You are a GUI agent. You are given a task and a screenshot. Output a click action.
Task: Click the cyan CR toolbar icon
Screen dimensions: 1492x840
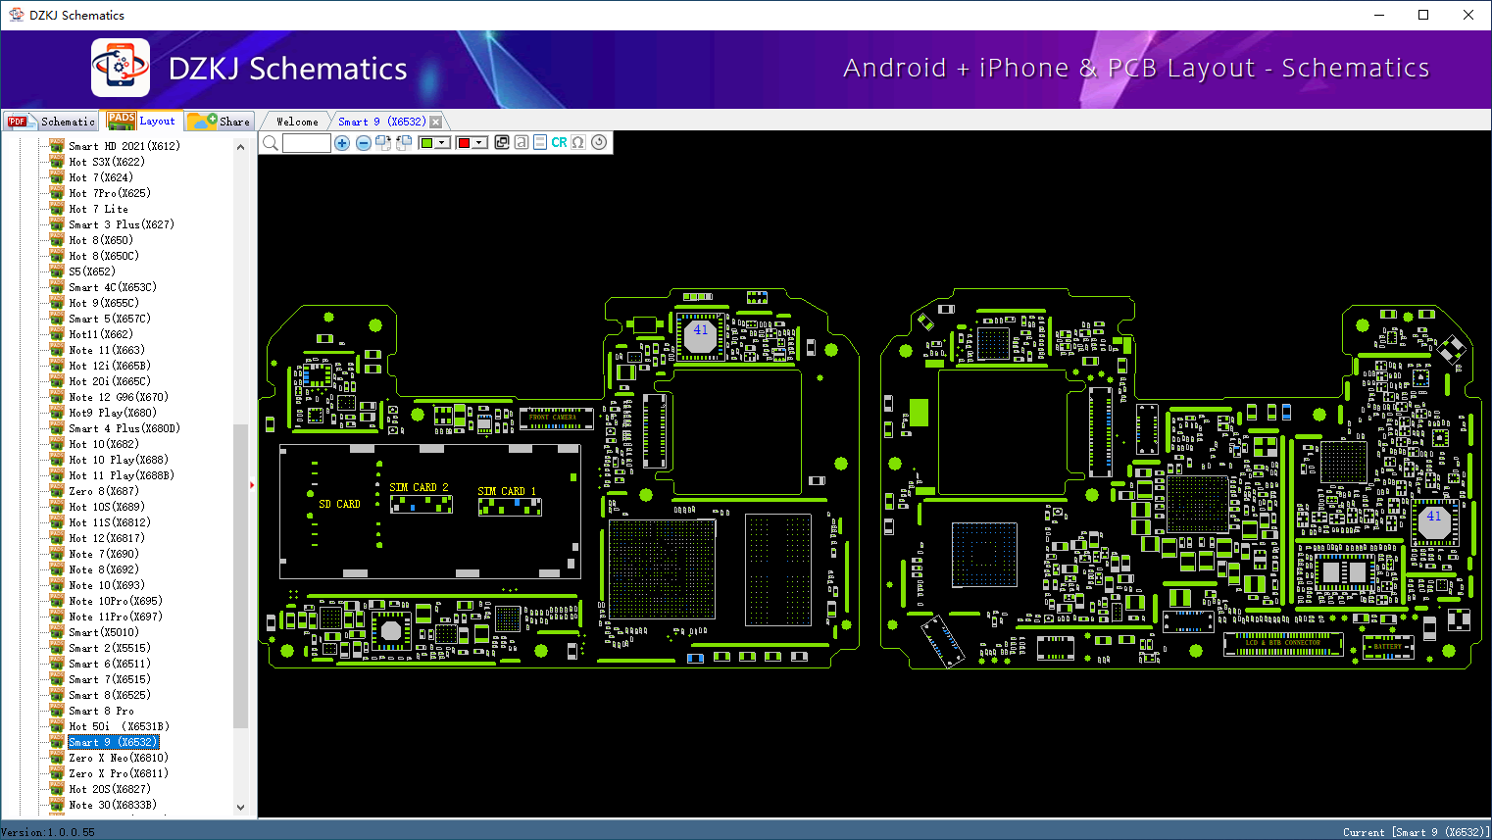pyautogui.click(x=559, y=142)
